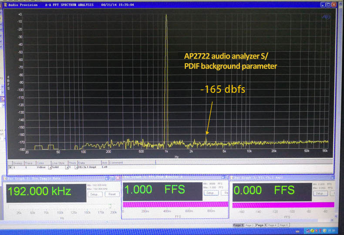Maximize the Sample Rate bar graph window
Image resolution: width=344 pixels, height=235 pixels.
click(x=112, y=178)
